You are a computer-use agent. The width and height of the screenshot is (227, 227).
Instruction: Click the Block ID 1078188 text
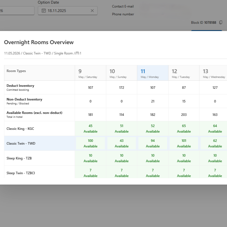pos(204,23)
